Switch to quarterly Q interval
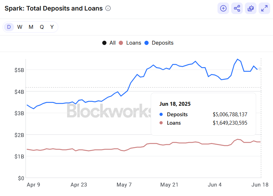Viewport: 273px width, 196px height. point(42,27)
